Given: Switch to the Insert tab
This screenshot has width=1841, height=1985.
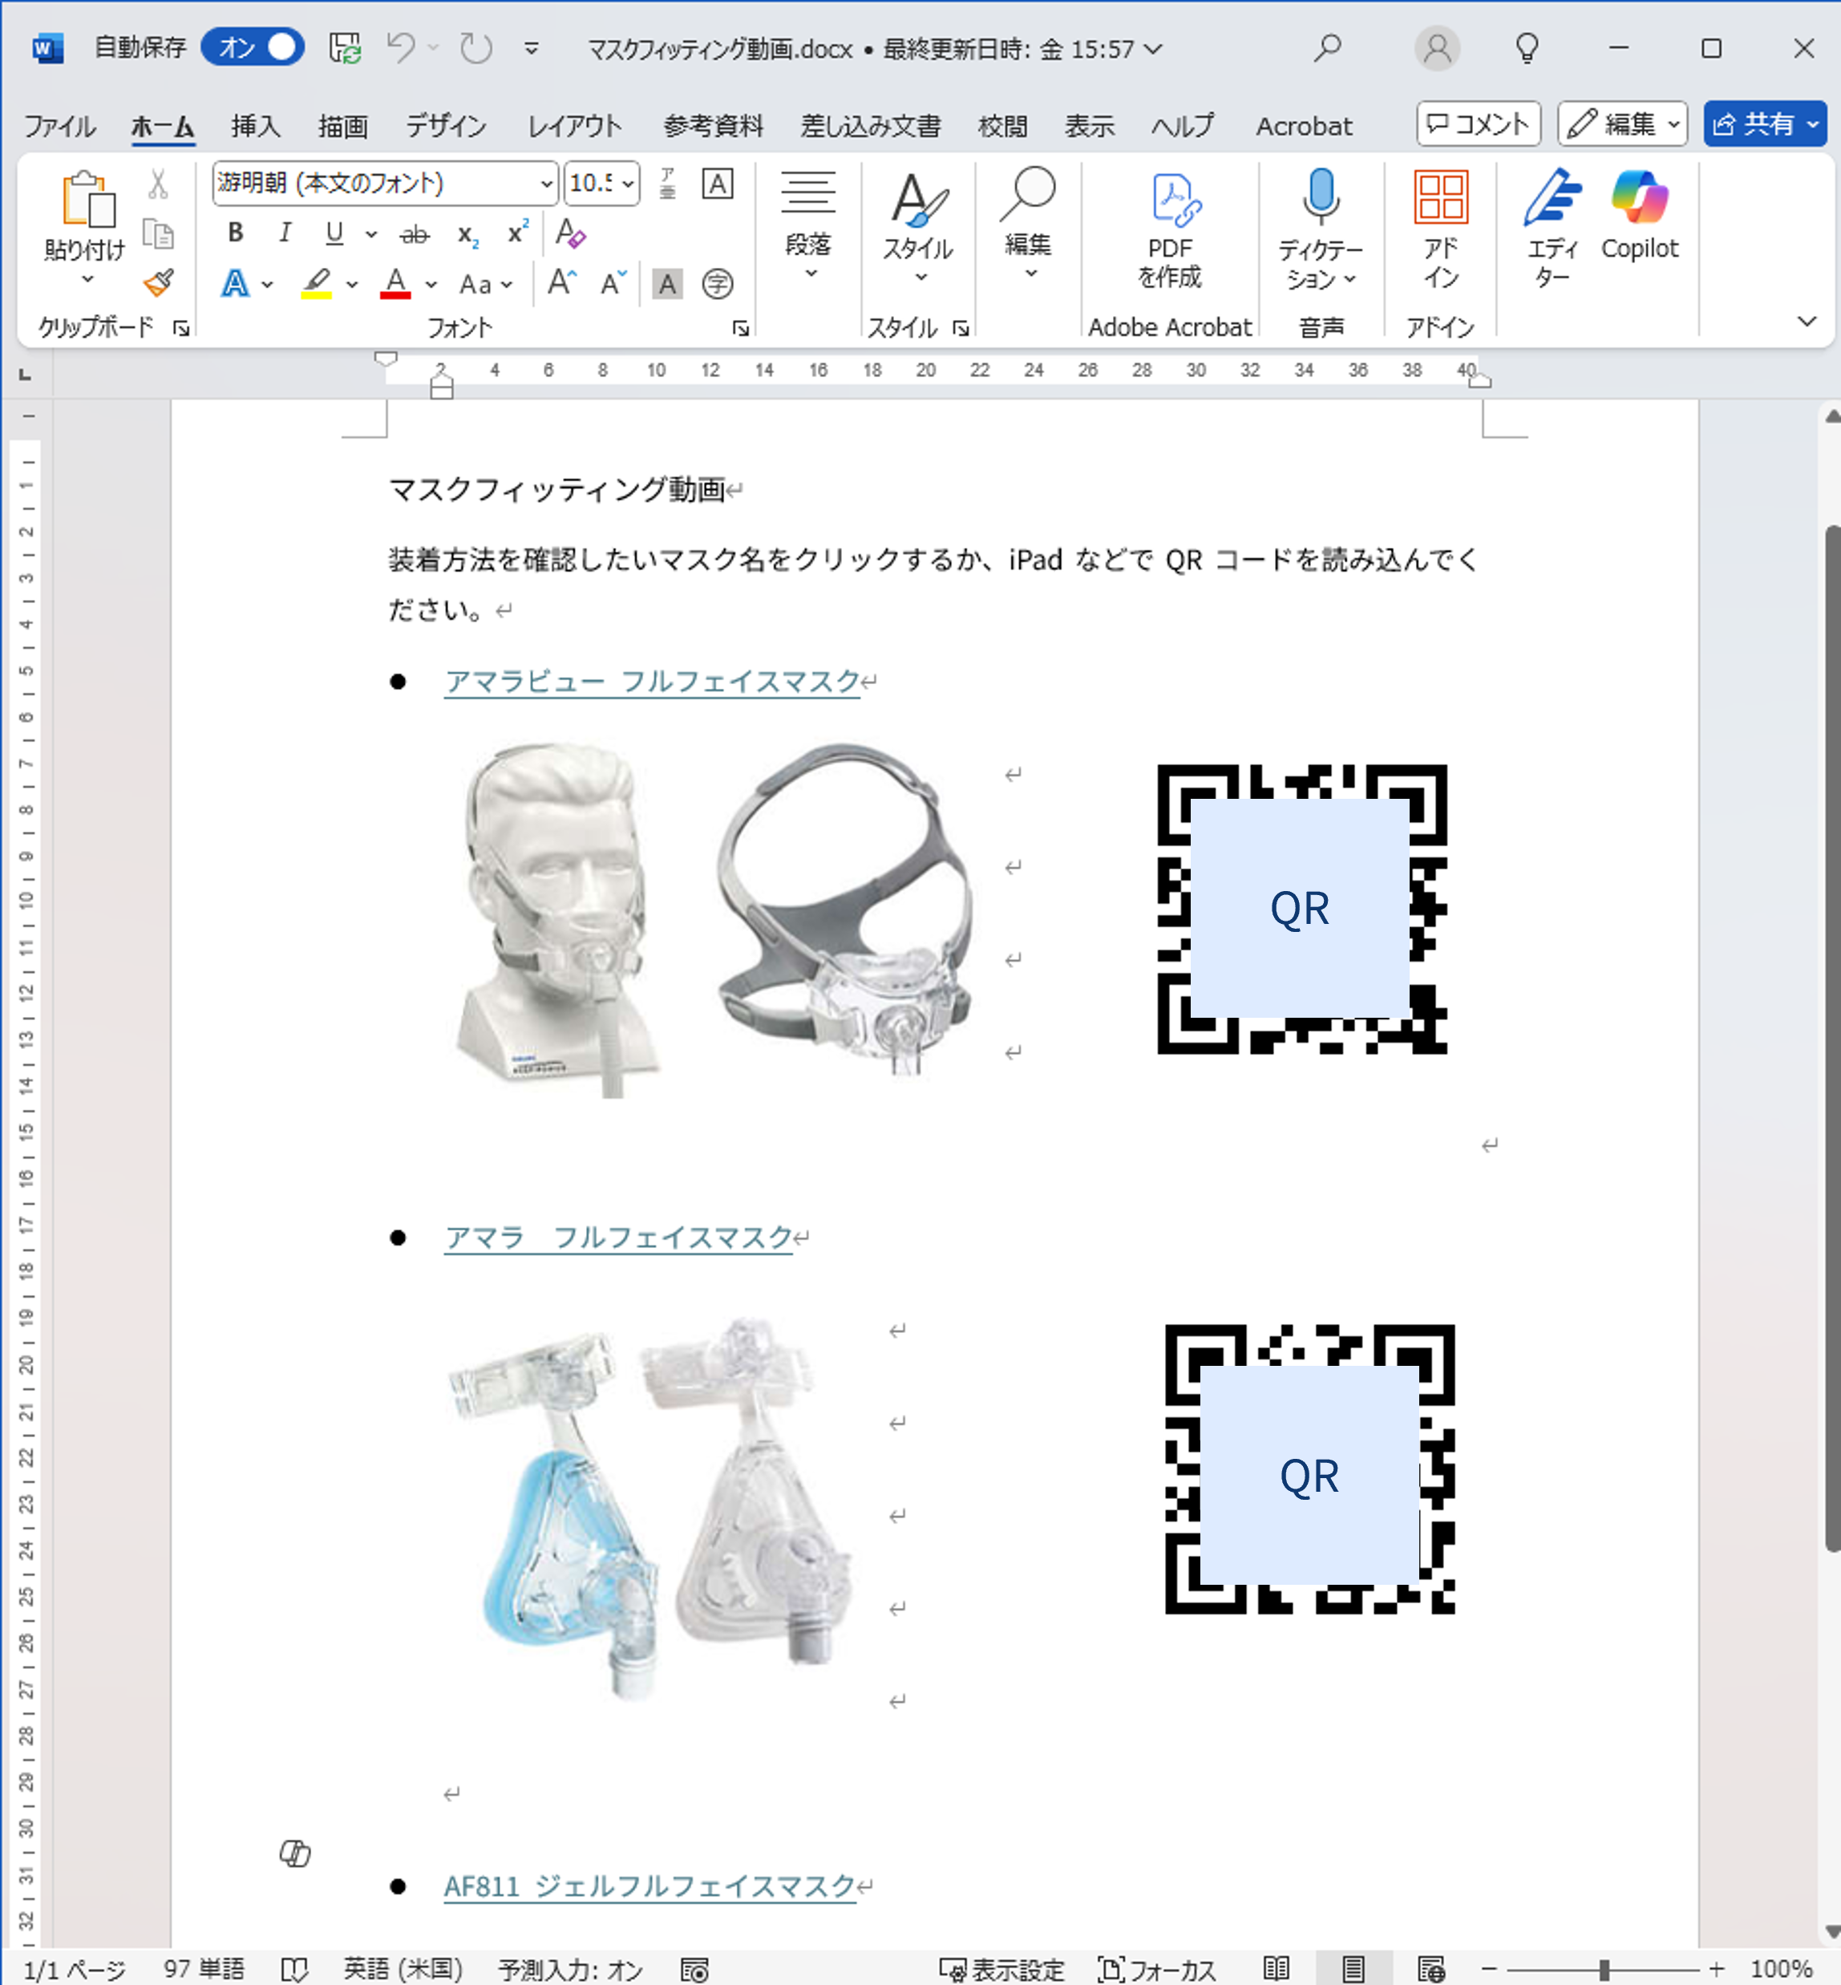Looking at the screenshot, I should pyautogui.click(x=255, y=126).
